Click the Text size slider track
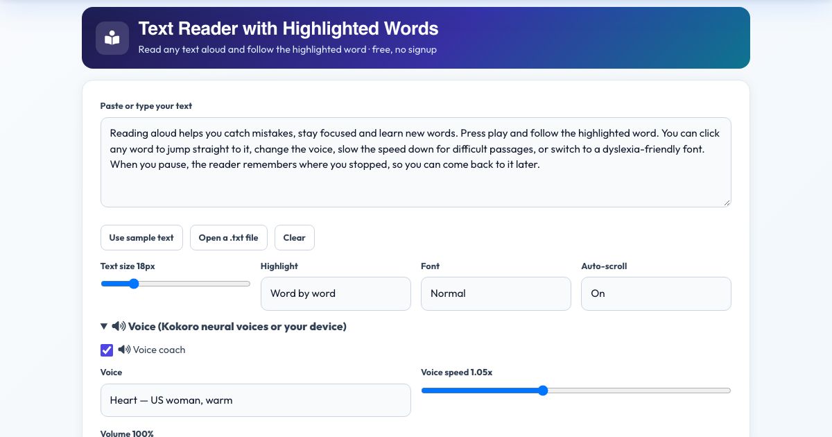The width and height of the screenshot is (832, 437). coord(175,284)
